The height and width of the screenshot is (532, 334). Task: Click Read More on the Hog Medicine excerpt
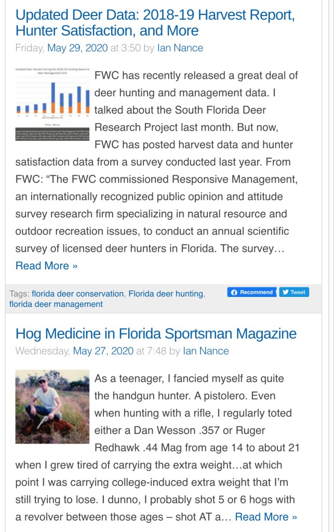[266, 517]
